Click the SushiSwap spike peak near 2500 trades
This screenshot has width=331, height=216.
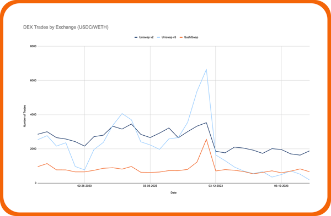(206, 139)
